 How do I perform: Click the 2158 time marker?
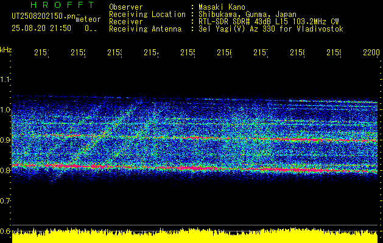tap(298, 53)
